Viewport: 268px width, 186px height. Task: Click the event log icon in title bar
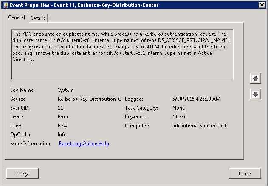click(6, 5)
